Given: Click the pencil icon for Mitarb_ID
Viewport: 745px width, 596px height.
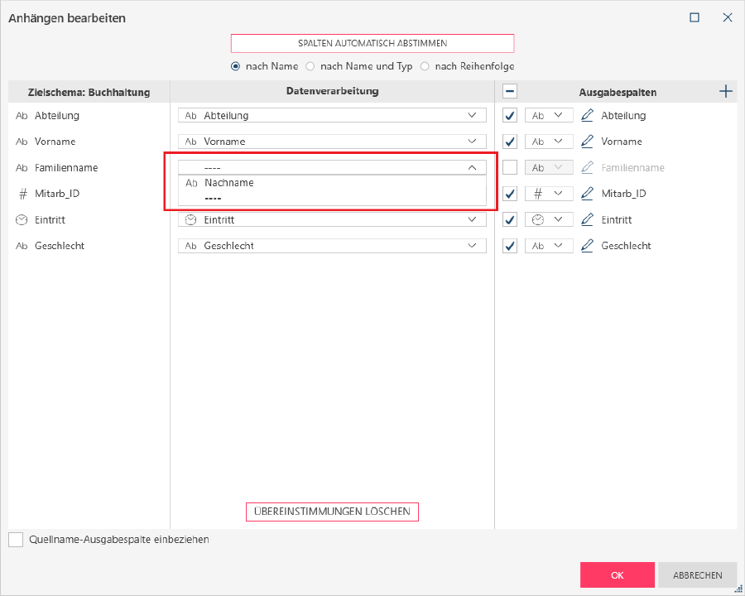Looking at the screenshot, I should coord(588,194).
